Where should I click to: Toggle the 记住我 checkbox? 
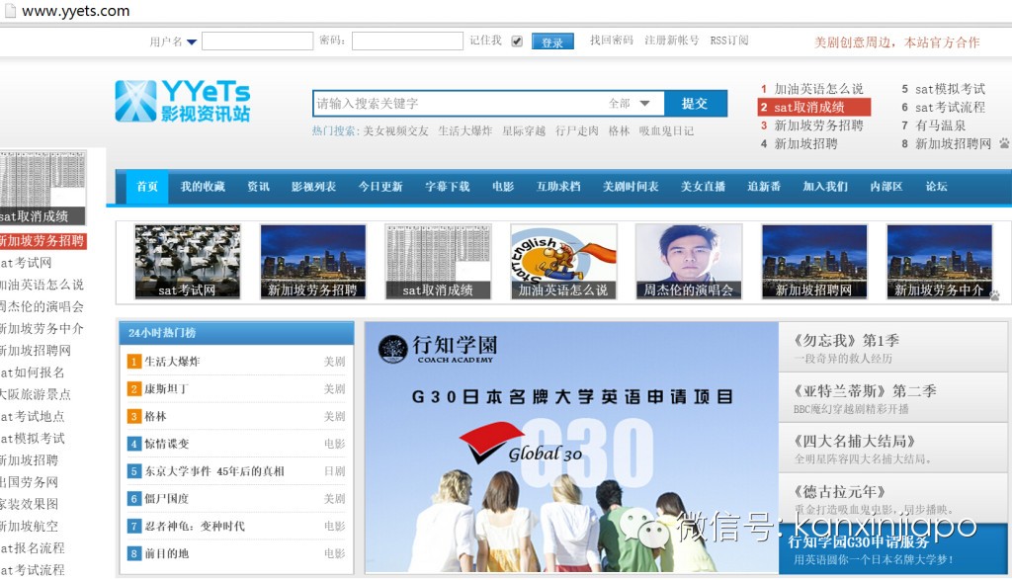pyautogui.click(x=517, y=41)
